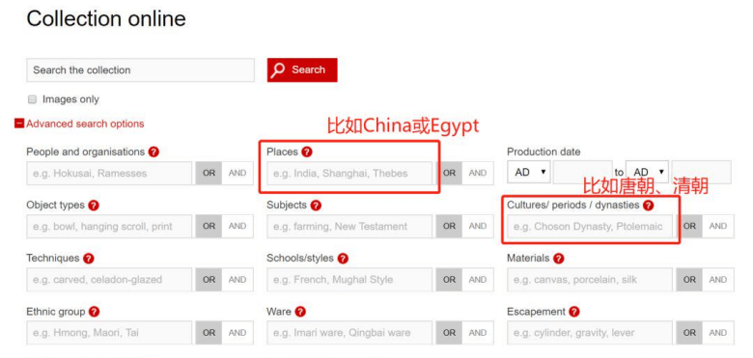Select AND for People and organisations
The height and width of the screenshot is (358, 753).
coord(237,174)
